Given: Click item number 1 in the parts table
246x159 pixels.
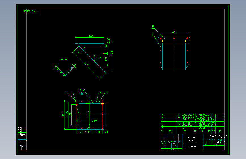Looking at the screenshot, I should point(162,128).
